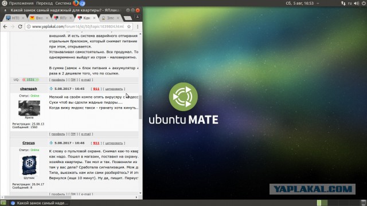Go back in browser history

[5, 27]
